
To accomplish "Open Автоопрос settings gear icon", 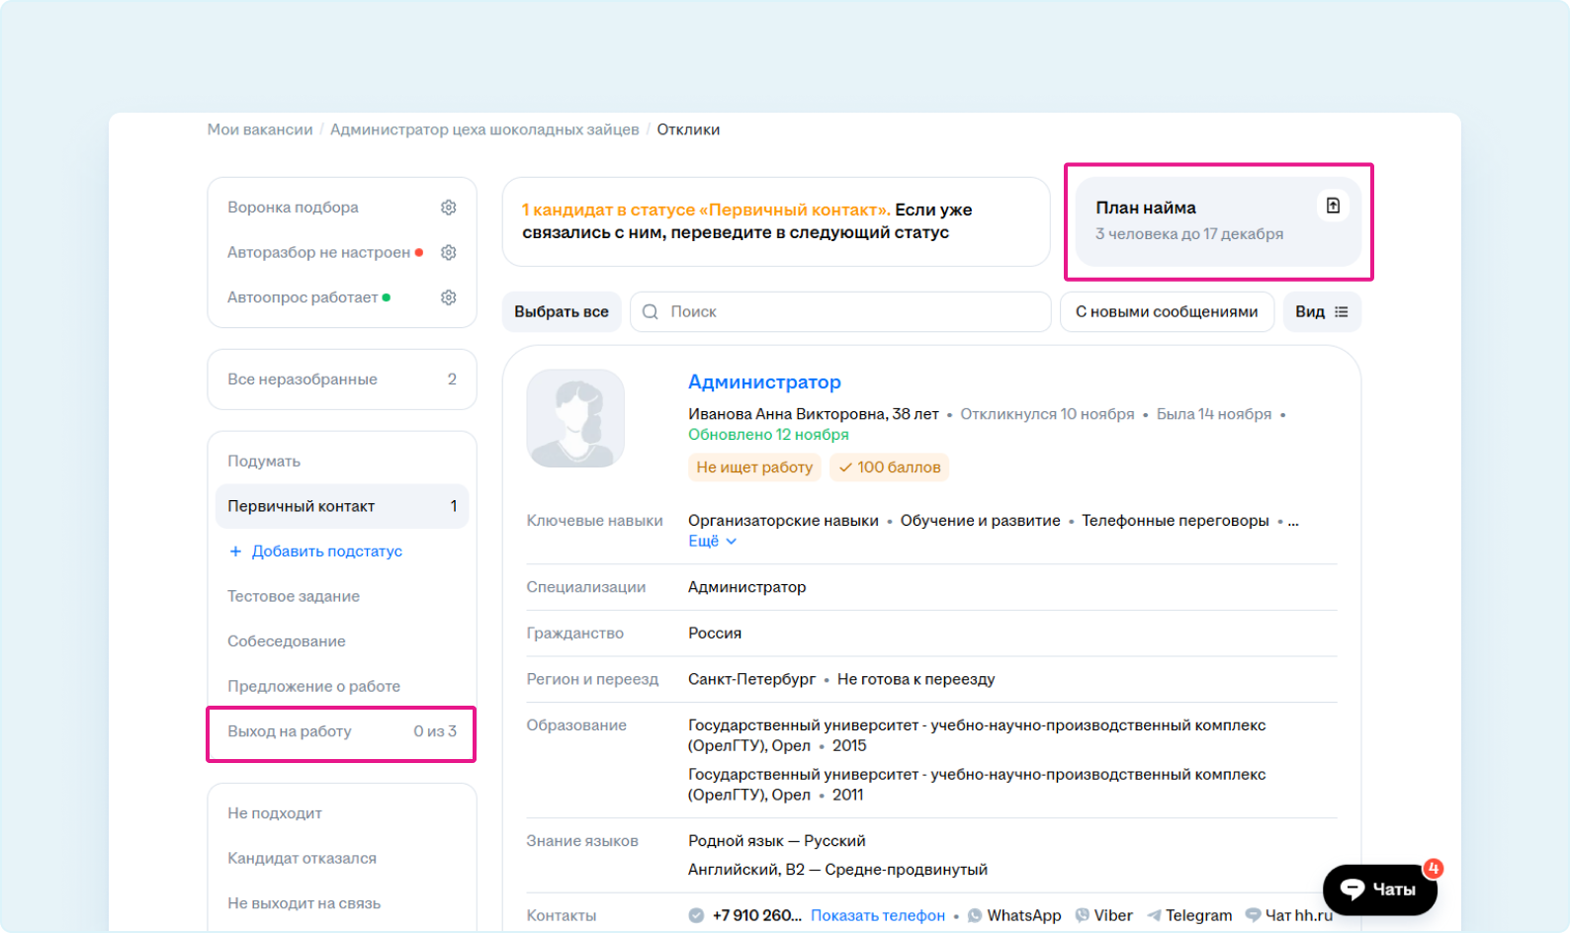I will click(x=448, y=297).
